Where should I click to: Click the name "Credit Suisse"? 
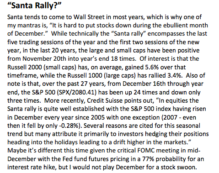pos(105,100)
